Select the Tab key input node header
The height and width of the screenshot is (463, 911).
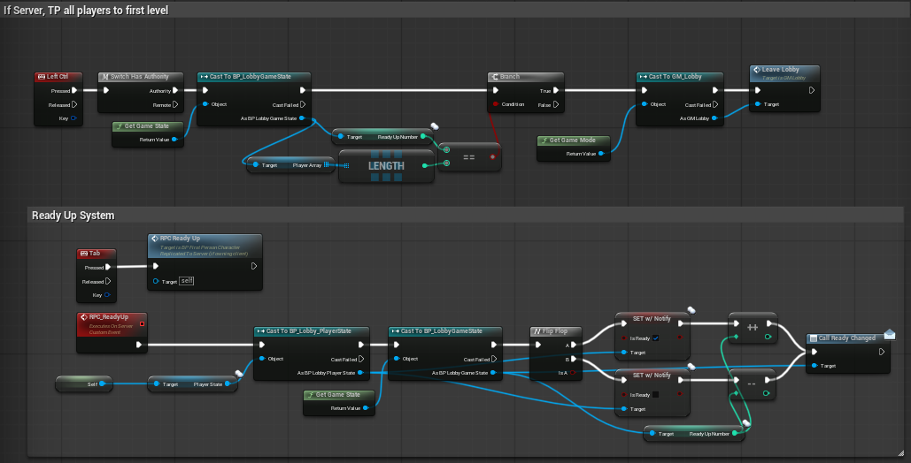click(x=97, y=254)
